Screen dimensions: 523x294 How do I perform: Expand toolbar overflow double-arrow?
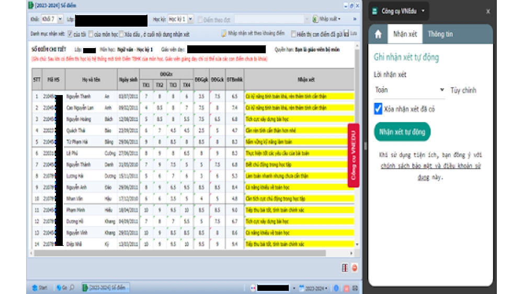(x=355, y=19)
